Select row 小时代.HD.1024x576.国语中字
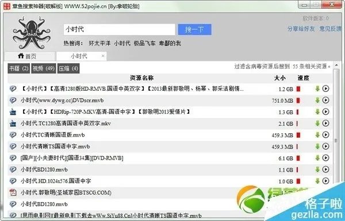The image size is (345, 221). (170, 181)
